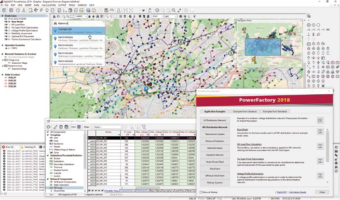340x200 pixels.
Task: Click the padlock freeze icon in diagram toolbar
Action: click(54, 17)
